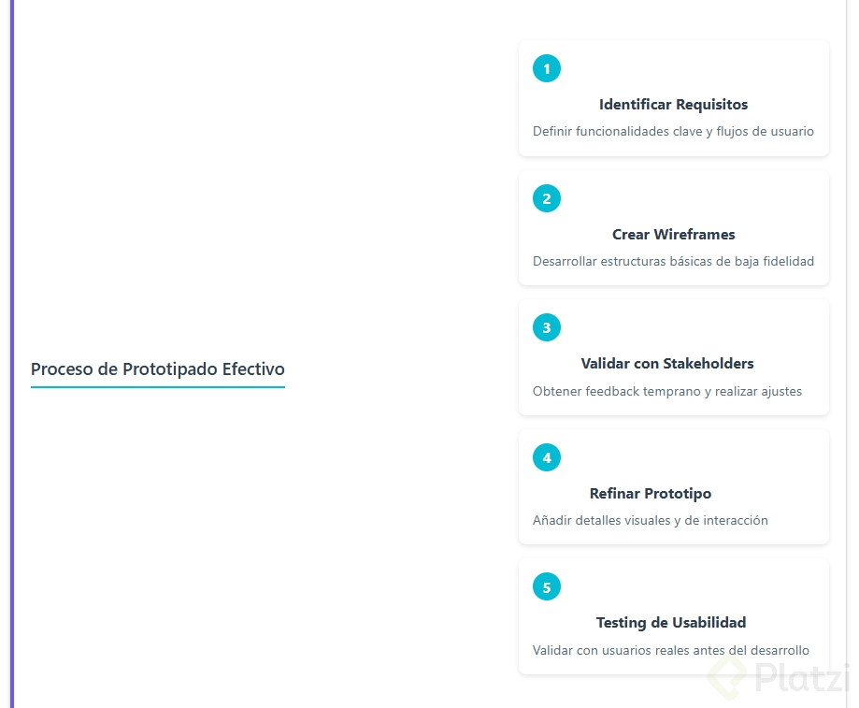This screenshot has height=708, width=859.
Task: Select the Validar con Stakeholders heading
Action: [666, 364]
